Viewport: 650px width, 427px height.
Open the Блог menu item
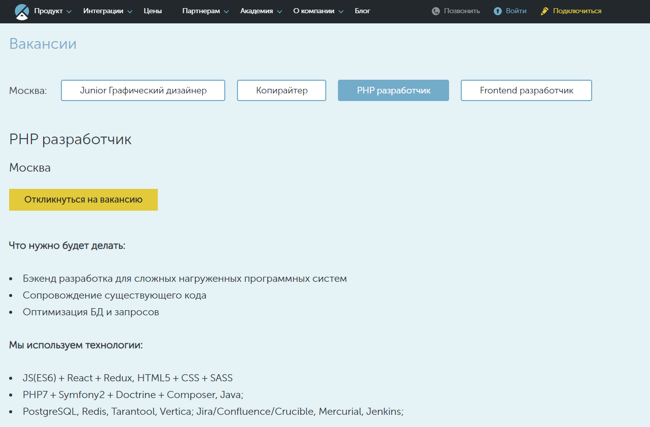(x=362, y=11)
